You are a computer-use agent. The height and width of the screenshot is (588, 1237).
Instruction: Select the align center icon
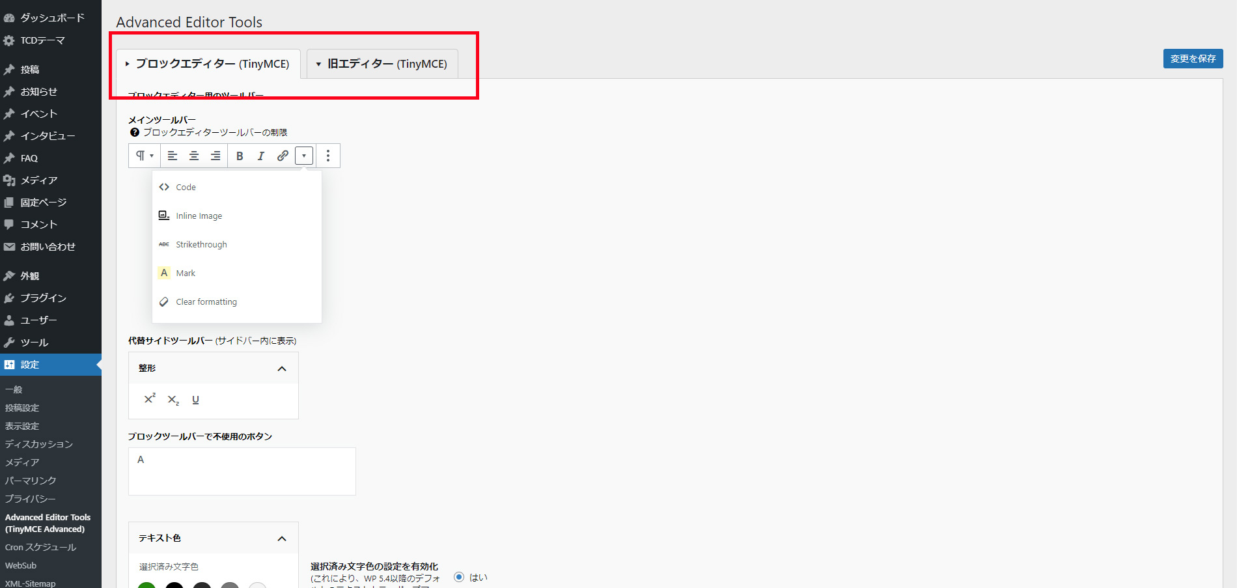tap(194, 156)
